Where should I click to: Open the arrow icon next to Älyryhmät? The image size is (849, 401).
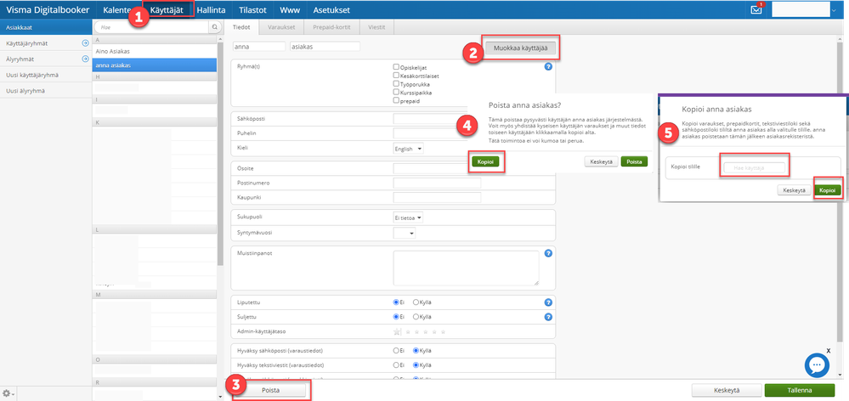coord(85,59)
